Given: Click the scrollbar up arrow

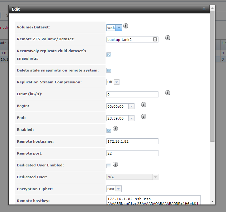Looking at the screenshot, I should click(x=212, y=8).
